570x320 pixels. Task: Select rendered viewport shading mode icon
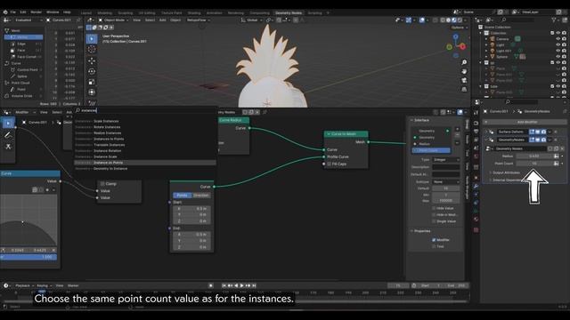[x=460, y=20]
